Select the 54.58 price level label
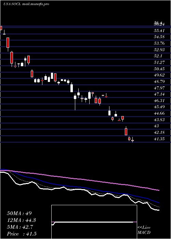Screen dimensions: 171x239 click(159, 37)
